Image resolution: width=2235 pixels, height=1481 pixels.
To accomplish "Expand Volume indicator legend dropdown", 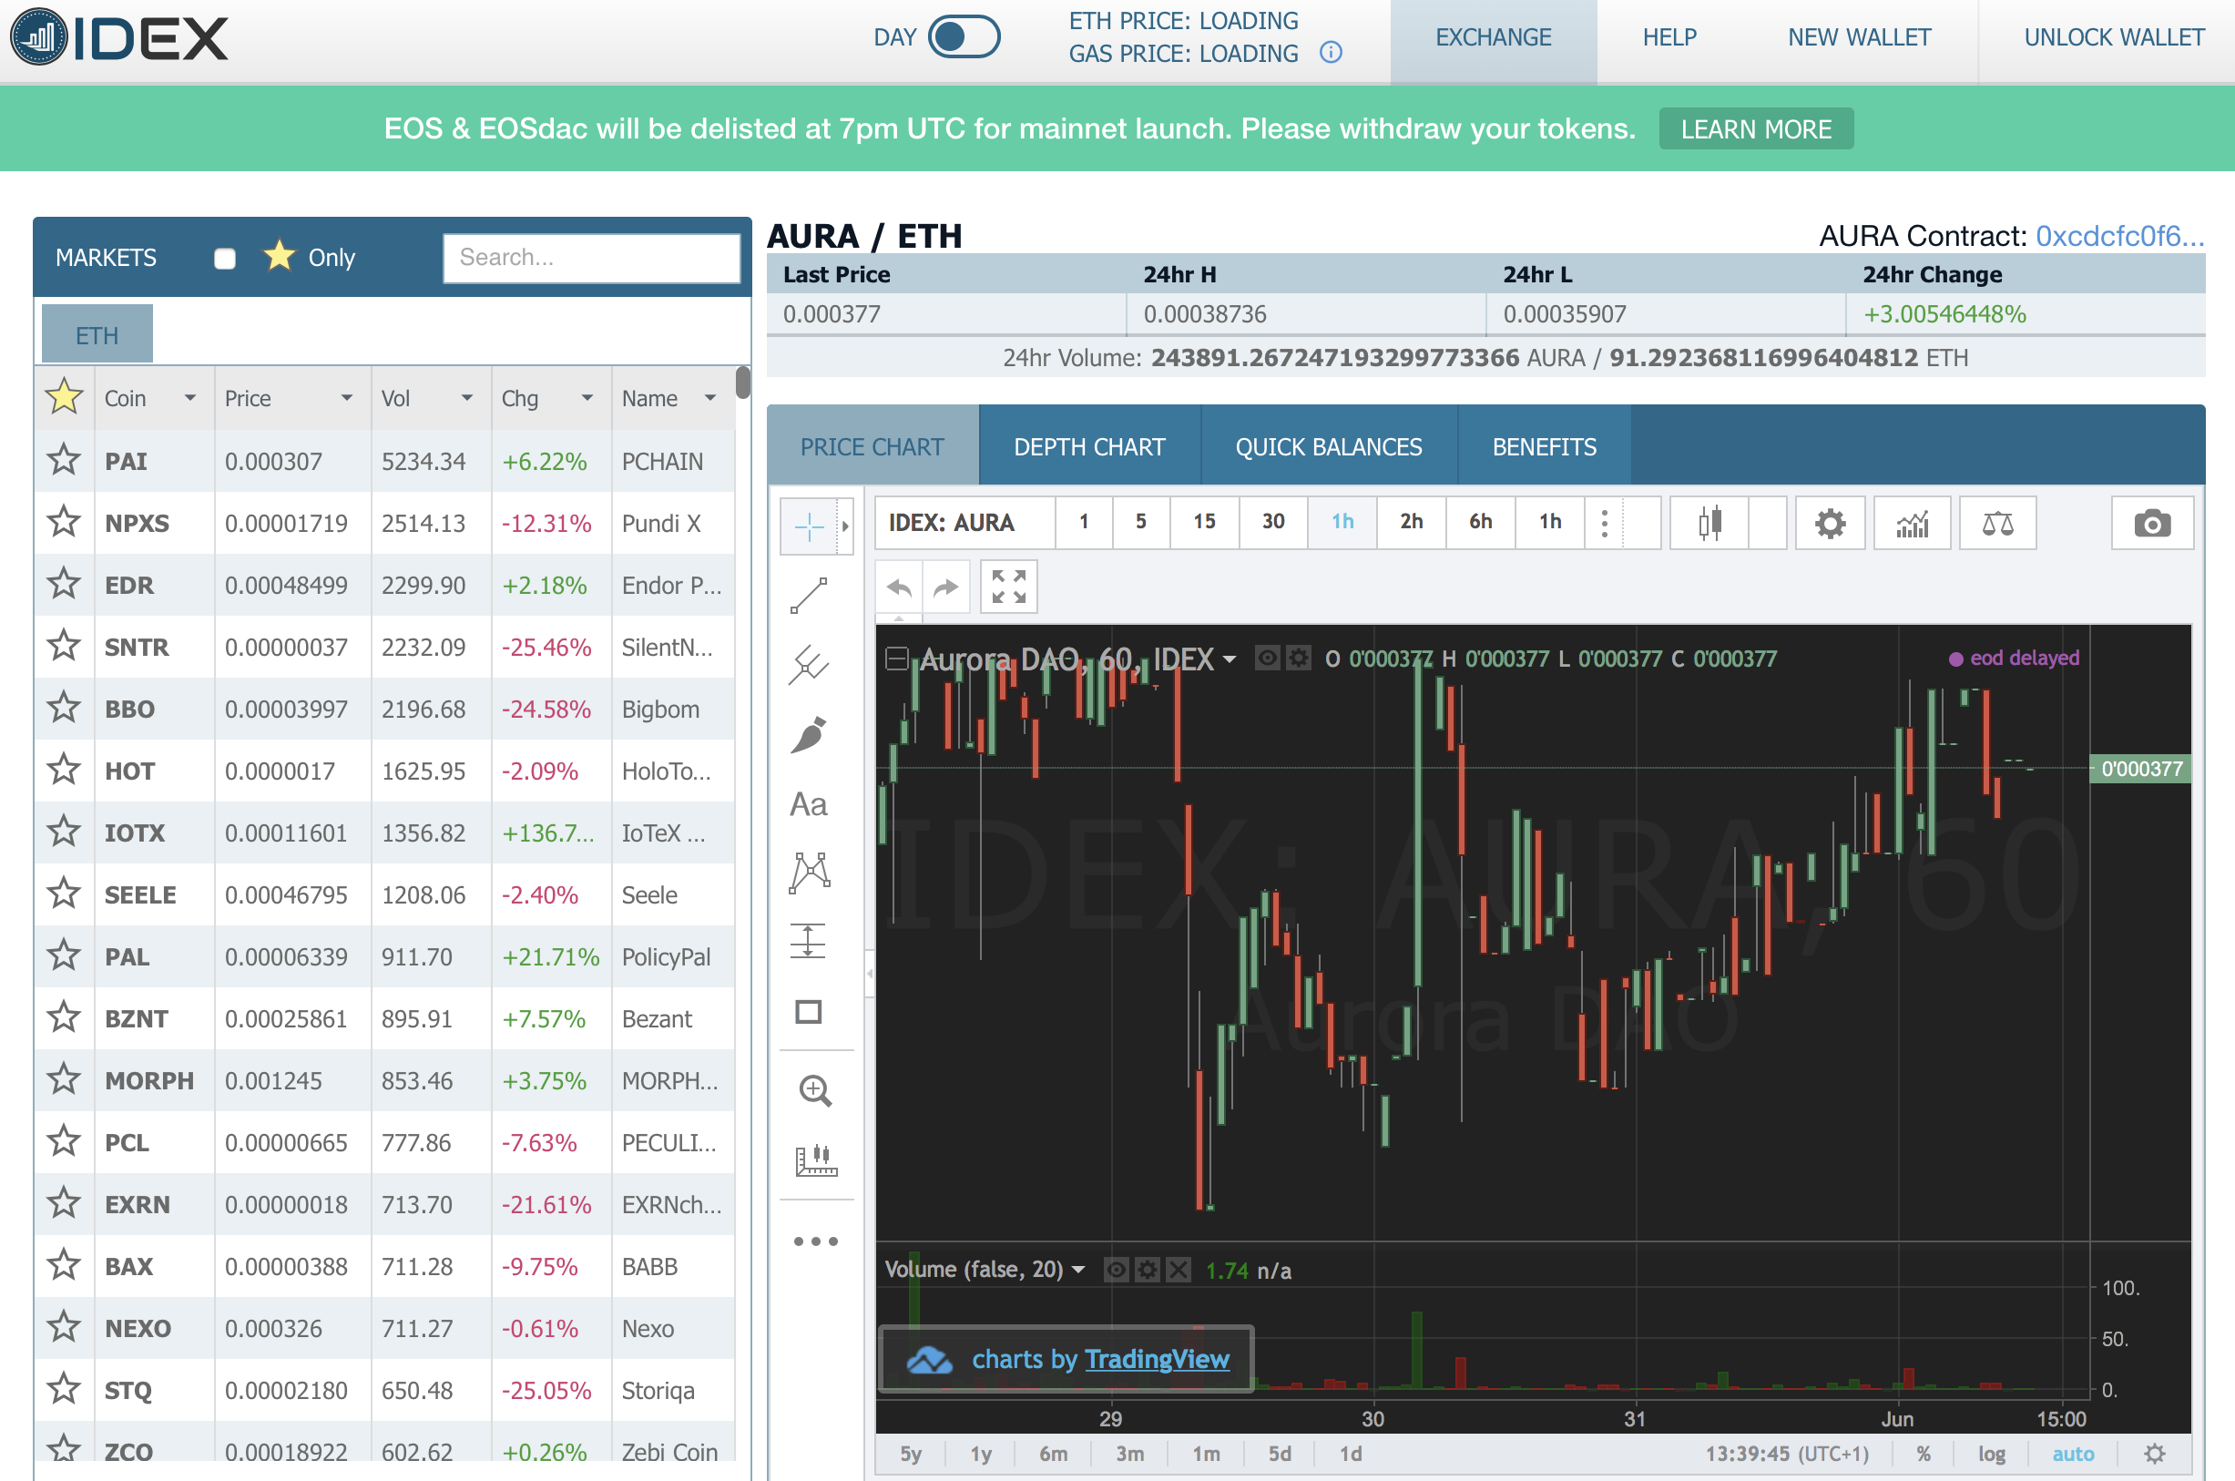I will pos(1078,1270).
